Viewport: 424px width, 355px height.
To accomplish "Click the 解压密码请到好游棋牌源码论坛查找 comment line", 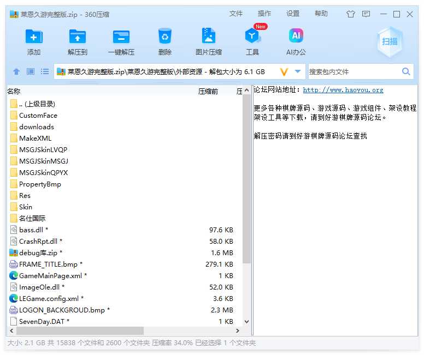I will 310,136.
